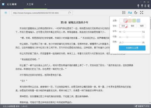Switch to night mode with moon icon
The height and width of the screenshot is (108, 151).
click(x=136, y=12)
